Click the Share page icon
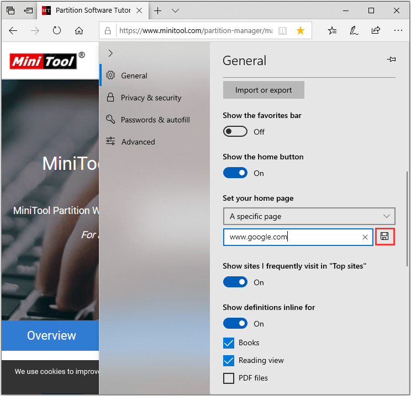The height and width of the screenshot is (396, 411). point(376,30)
